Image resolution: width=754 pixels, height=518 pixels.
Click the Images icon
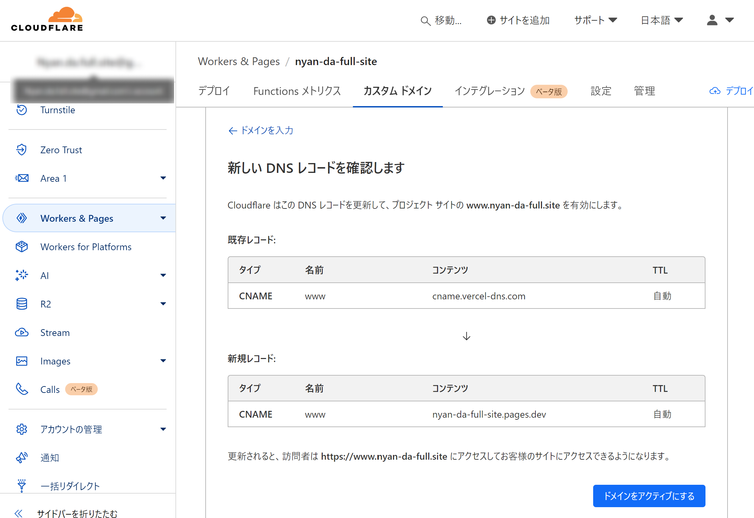21,361
